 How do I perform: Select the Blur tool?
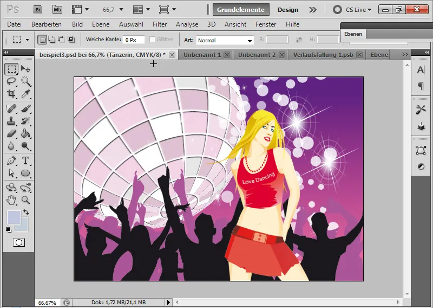(x=11, y=146)
